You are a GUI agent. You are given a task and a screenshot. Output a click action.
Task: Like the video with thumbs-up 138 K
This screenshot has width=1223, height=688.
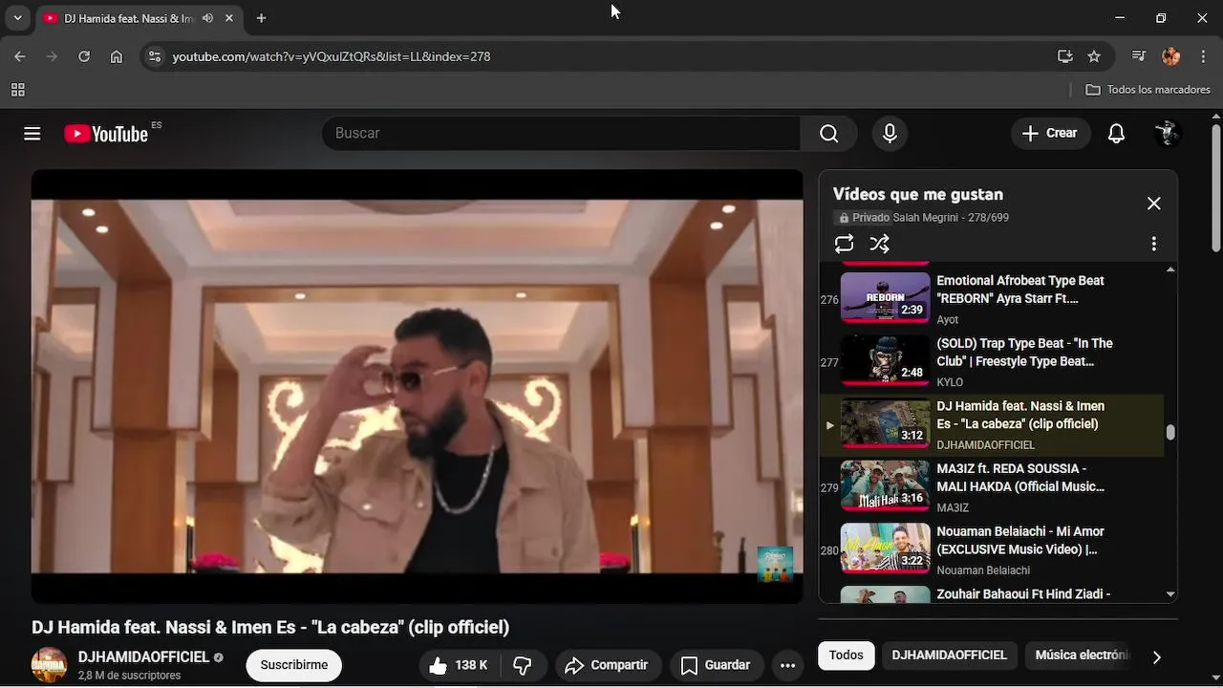click(458, 665)
